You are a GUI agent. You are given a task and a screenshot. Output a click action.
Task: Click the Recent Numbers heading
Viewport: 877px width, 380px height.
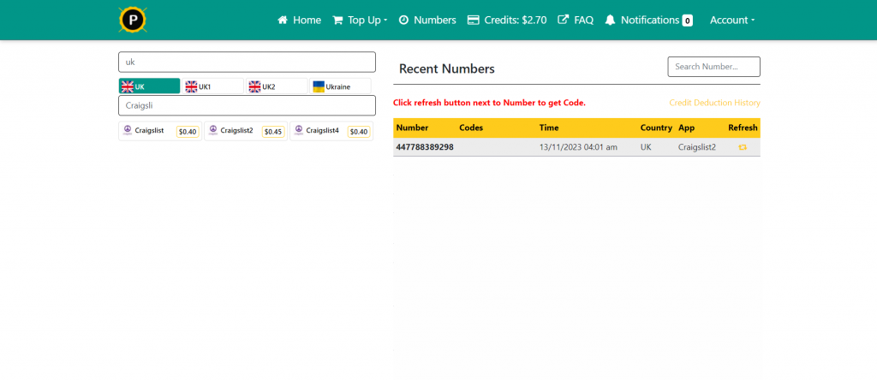(x=447, y=68)
